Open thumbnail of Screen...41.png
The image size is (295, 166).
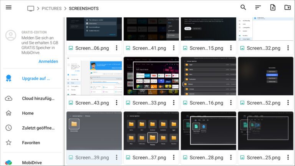tap(151, 29)
